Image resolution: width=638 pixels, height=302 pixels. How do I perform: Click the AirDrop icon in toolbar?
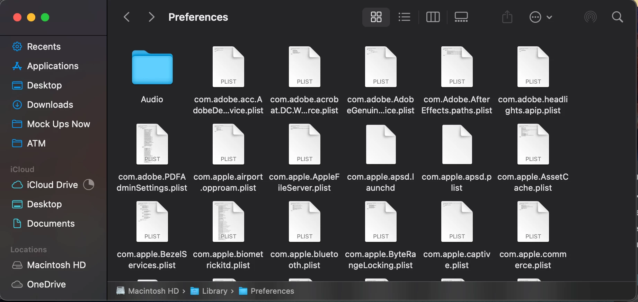(x=591, y=17)
